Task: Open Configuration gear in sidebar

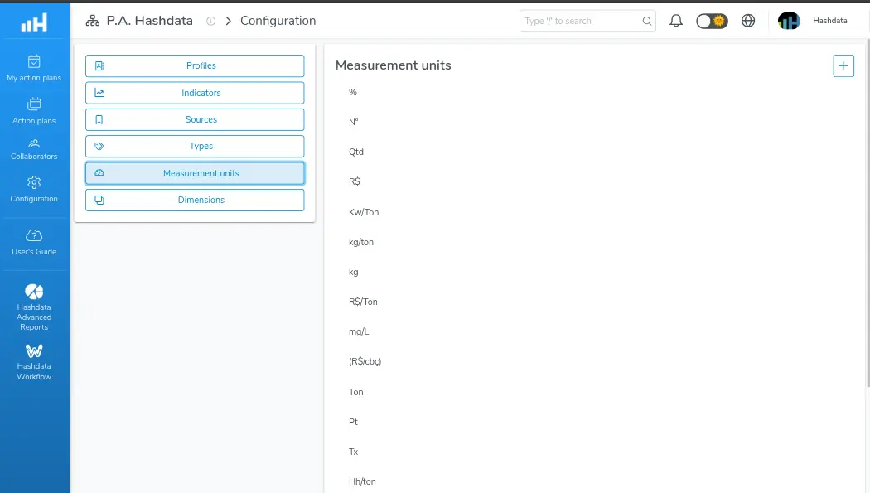Action: [34, 189]
